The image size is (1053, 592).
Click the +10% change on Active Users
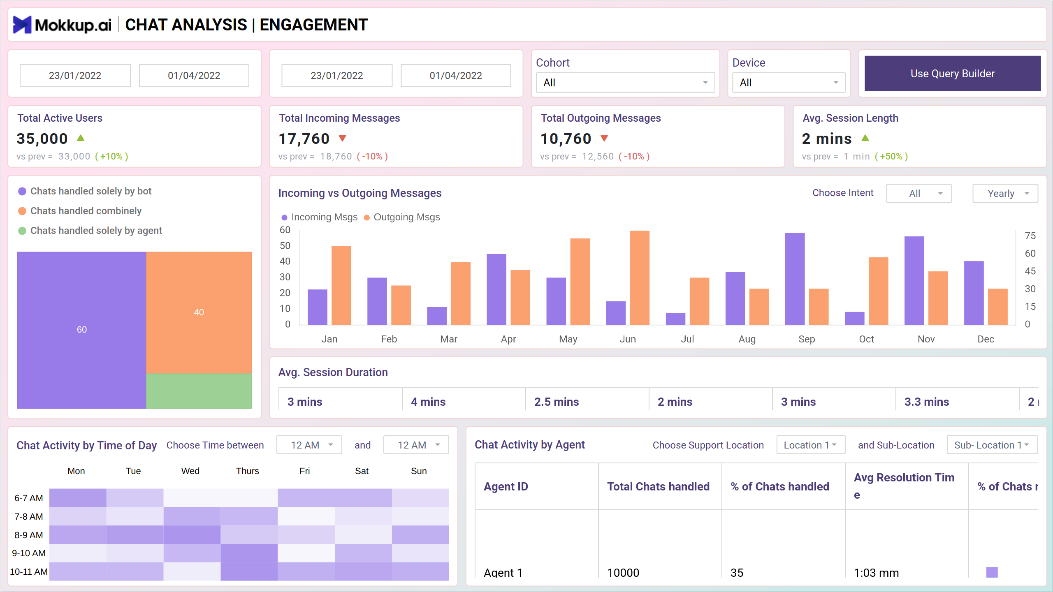(111, 157)
